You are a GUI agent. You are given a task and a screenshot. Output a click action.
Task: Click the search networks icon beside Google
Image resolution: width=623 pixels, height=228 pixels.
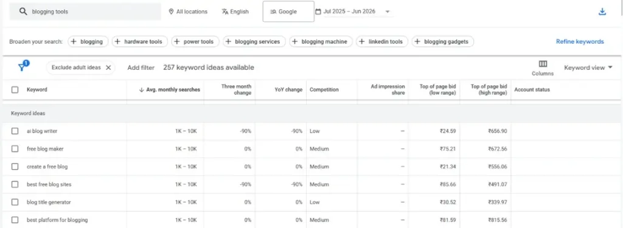[x=273, y=12]
